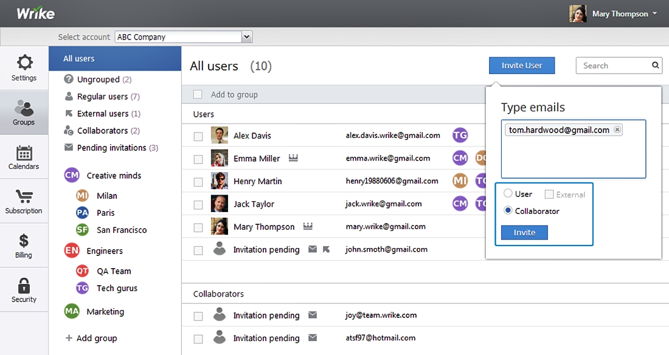Open the Billing dollar icon
Screen dimensions: 669x355
click(x=24, y=241)
